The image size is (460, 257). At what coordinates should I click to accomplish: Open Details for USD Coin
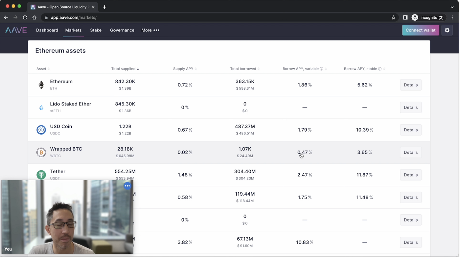(411, 130)
